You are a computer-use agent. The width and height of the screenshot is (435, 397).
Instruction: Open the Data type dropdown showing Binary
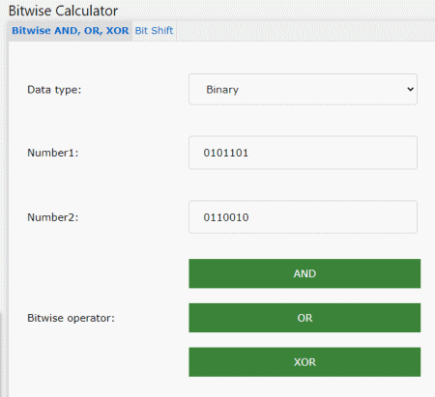[303, 89]
